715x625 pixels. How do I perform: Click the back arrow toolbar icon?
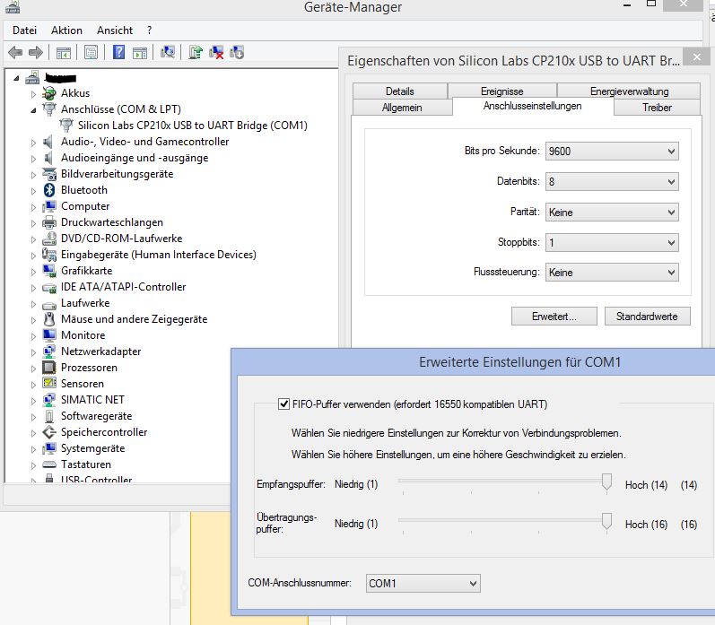click(x=15, y=52)
